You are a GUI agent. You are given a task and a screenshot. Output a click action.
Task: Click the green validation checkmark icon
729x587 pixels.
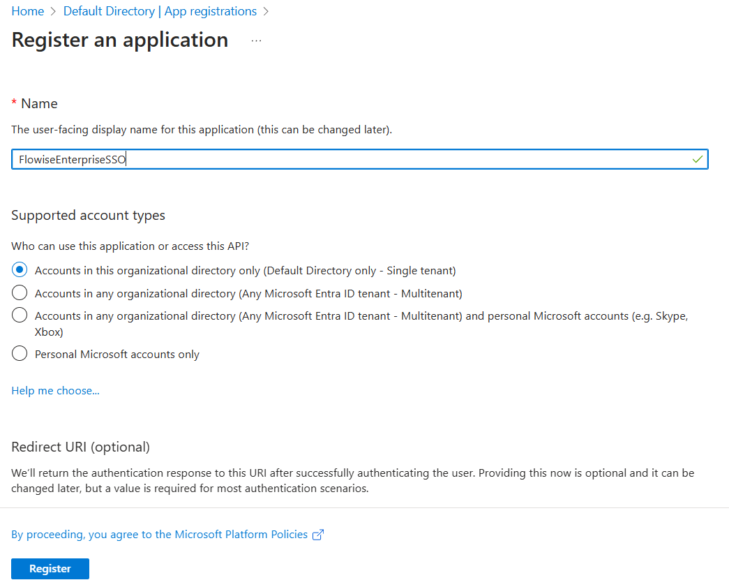tap(697, 159)
